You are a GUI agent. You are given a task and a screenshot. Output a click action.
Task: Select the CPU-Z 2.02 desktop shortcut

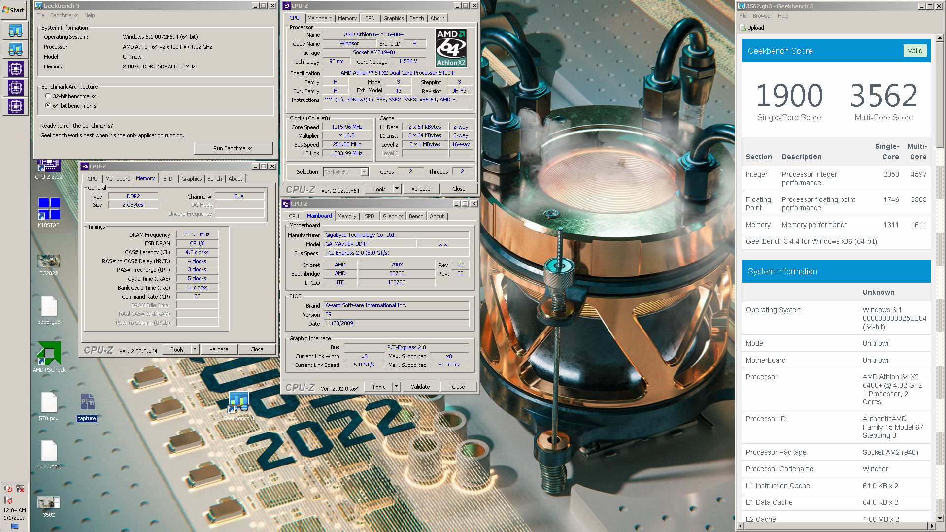(49, 169)
